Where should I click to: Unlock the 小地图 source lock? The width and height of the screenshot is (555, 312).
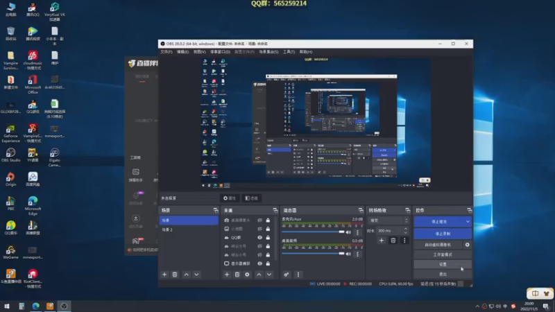point(268,229)
